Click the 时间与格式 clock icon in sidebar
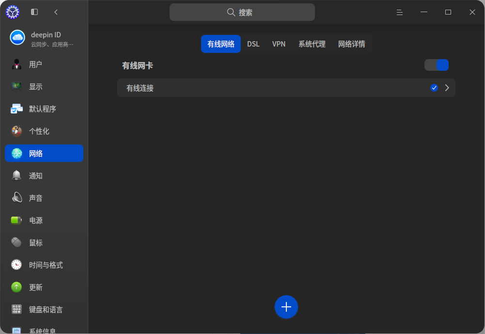This screenshot has height=334, width=485. 16,265
